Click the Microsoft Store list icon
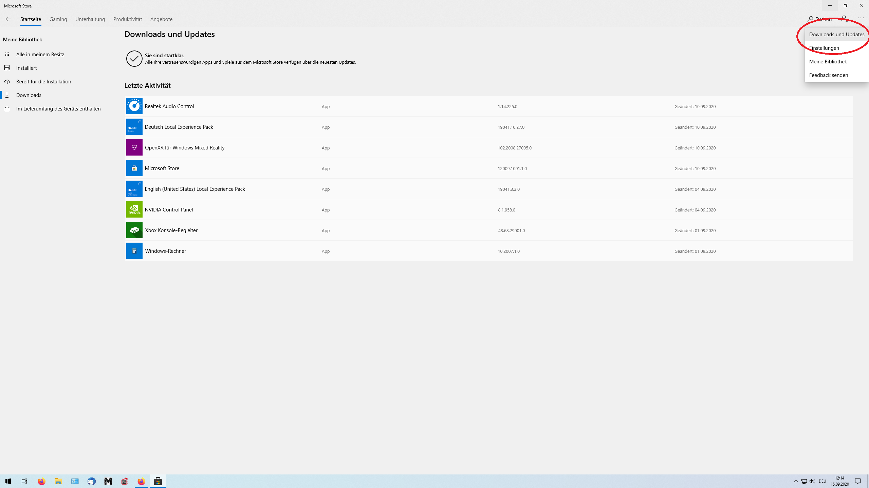Image resolution: width=869 pixels, height=488 pixels. click(x=134, y=168)
